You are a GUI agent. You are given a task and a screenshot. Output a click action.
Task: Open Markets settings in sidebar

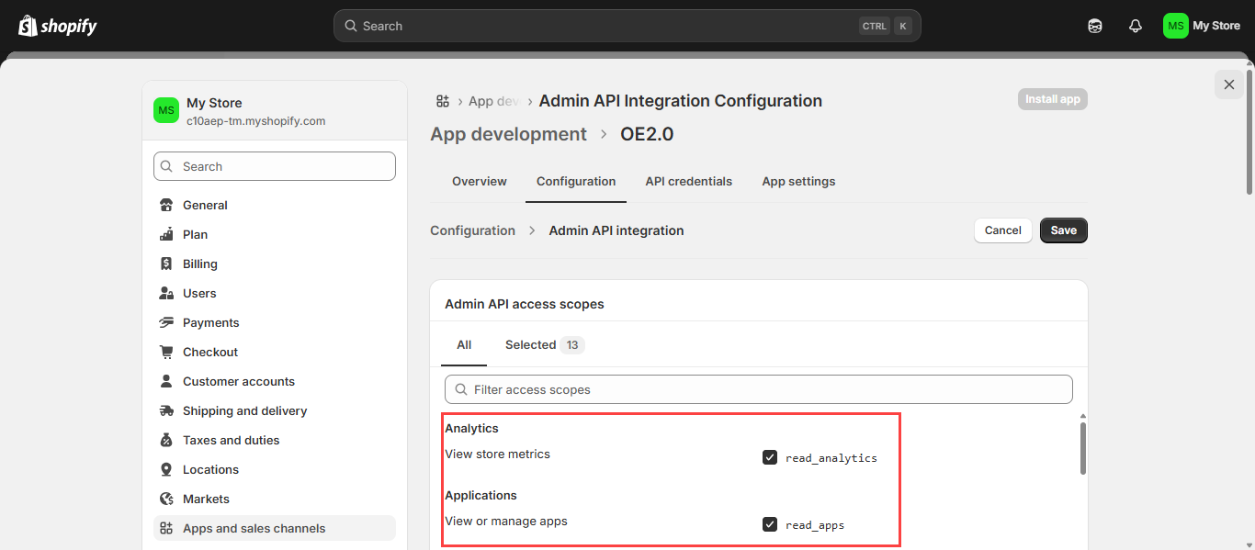206,499
